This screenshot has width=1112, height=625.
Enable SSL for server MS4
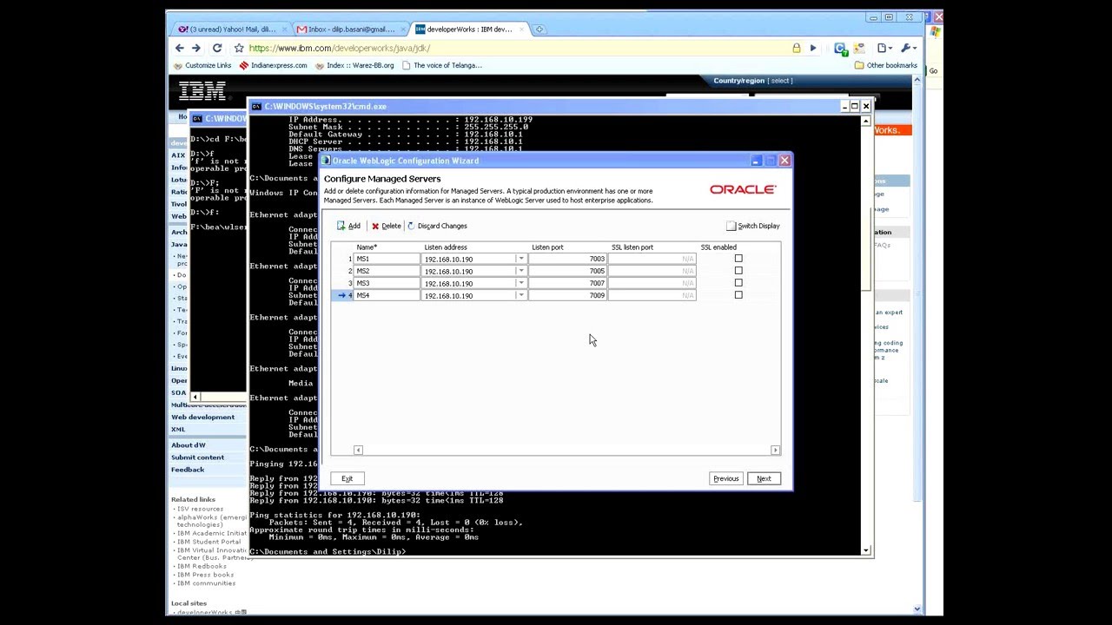[738, 295]
